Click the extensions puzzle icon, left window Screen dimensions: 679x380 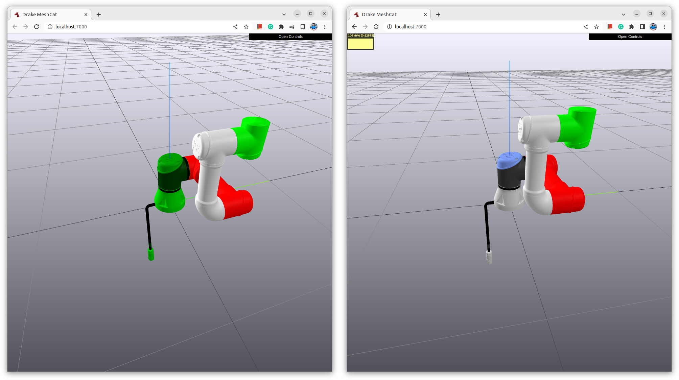click(x=281, y=27)
